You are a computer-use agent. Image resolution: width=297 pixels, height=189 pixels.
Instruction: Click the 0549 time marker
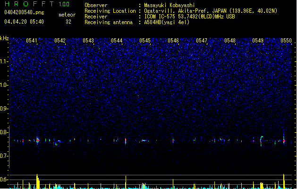coord(258,41)
